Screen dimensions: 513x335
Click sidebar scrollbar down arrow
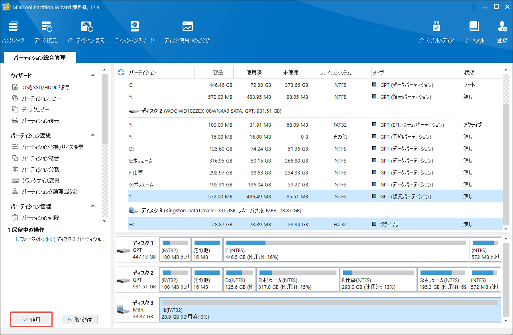(104, 221)
